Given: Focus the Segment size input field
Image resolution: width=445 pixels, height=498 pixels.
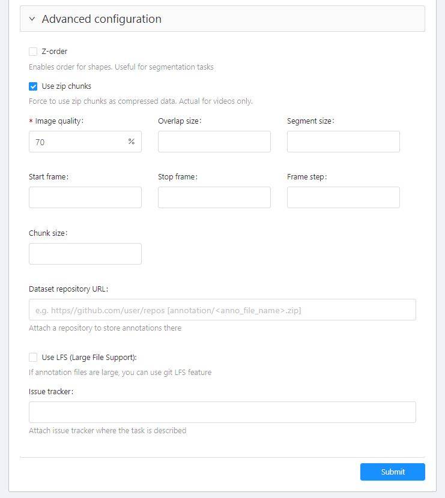Looking at the screenshot, I should click(x=343, y=142).
